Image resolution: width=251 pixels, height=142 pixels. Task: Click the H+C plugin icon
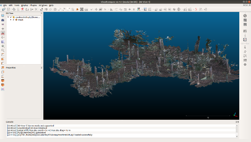click(185, 9)
